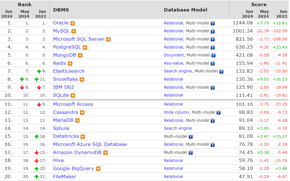
Task: Click the plus icon next to Google BigQuery
Action: (98, 169)
